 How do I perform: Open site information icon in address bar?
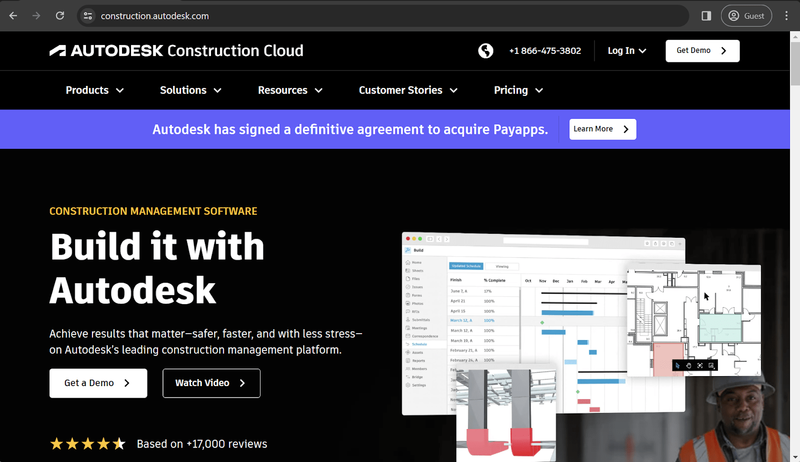click(88, 16)
